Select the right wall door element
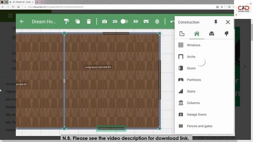The height and width of the screenshot is (142, 253). pos(160,80)
